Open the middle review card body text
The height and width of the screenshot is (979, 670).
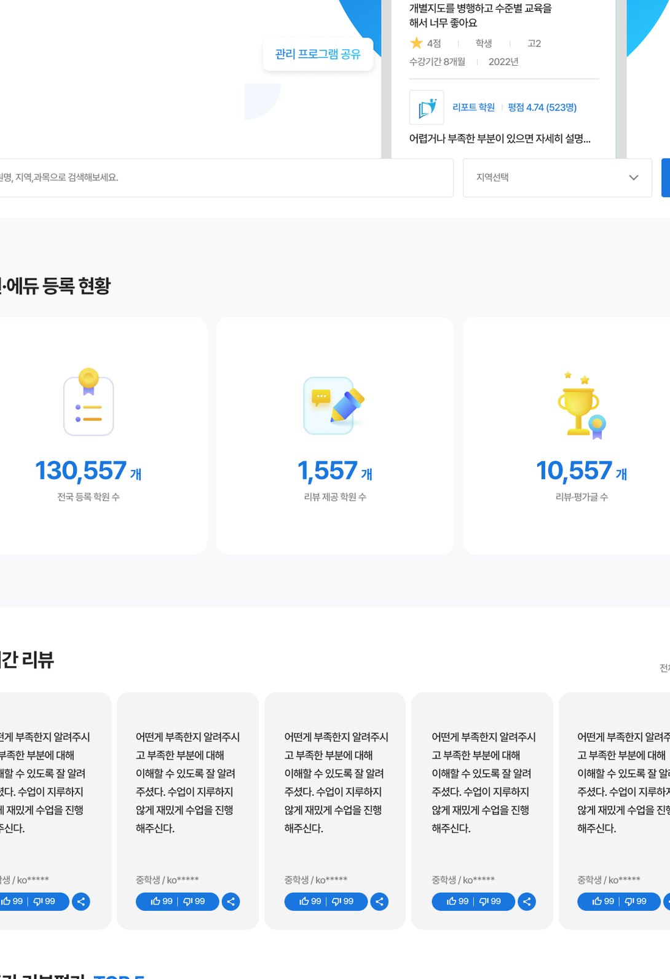coord(336,782)
